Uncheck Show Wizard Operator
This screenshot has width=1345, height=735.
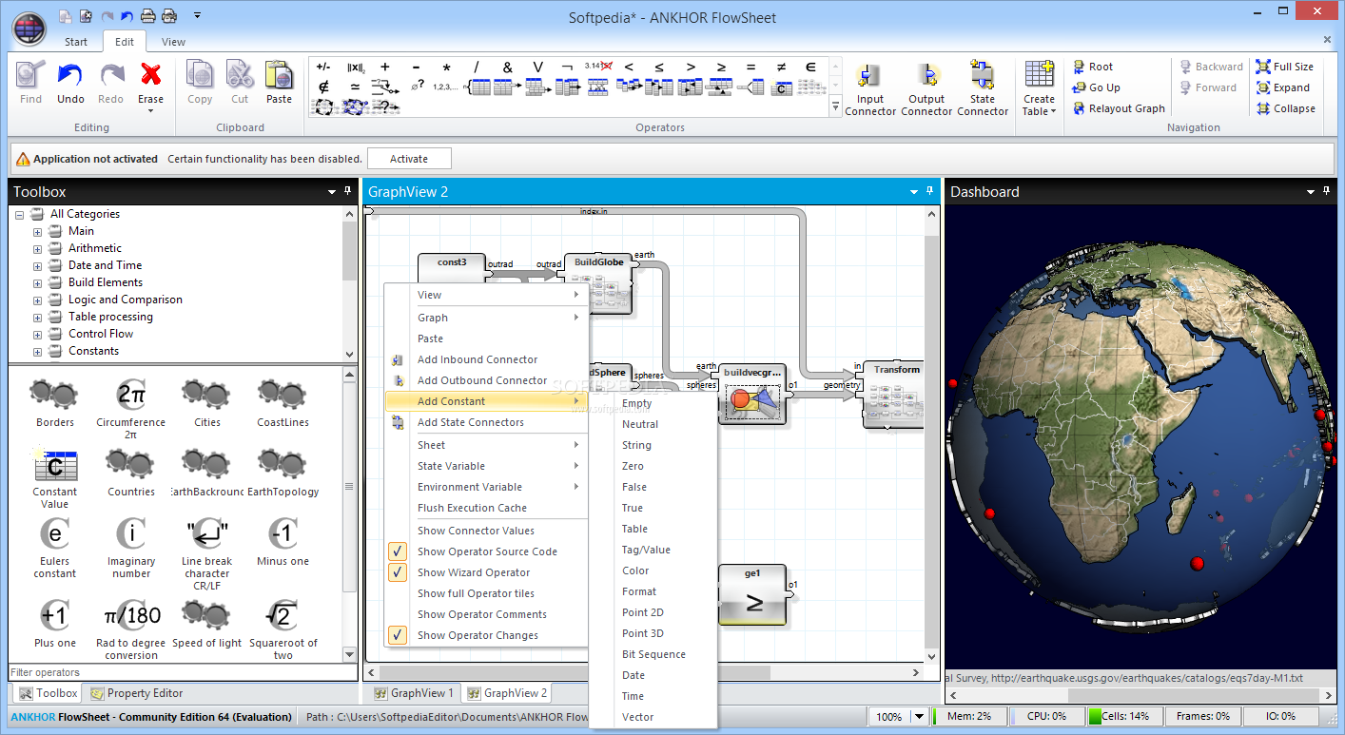click(x=398, y=572)
